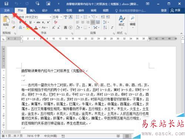The image size is (185, 139).
Task: Switch to the 视图 (View) tab
Action: tap(106, 11)
